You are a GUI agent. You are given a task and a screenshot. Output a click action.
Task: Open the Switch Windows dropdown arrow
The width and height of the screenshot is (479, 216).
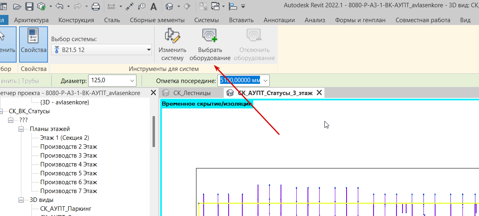click(224, 6)
